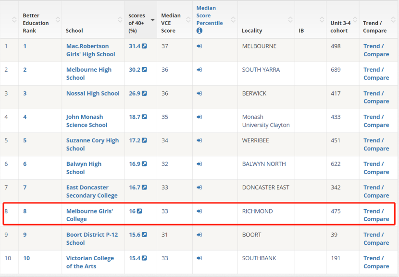The width and height of the screenshot is (399, 277).
Task: Open Trend / Compare for Nossal High School
Action: pos(376,97)
